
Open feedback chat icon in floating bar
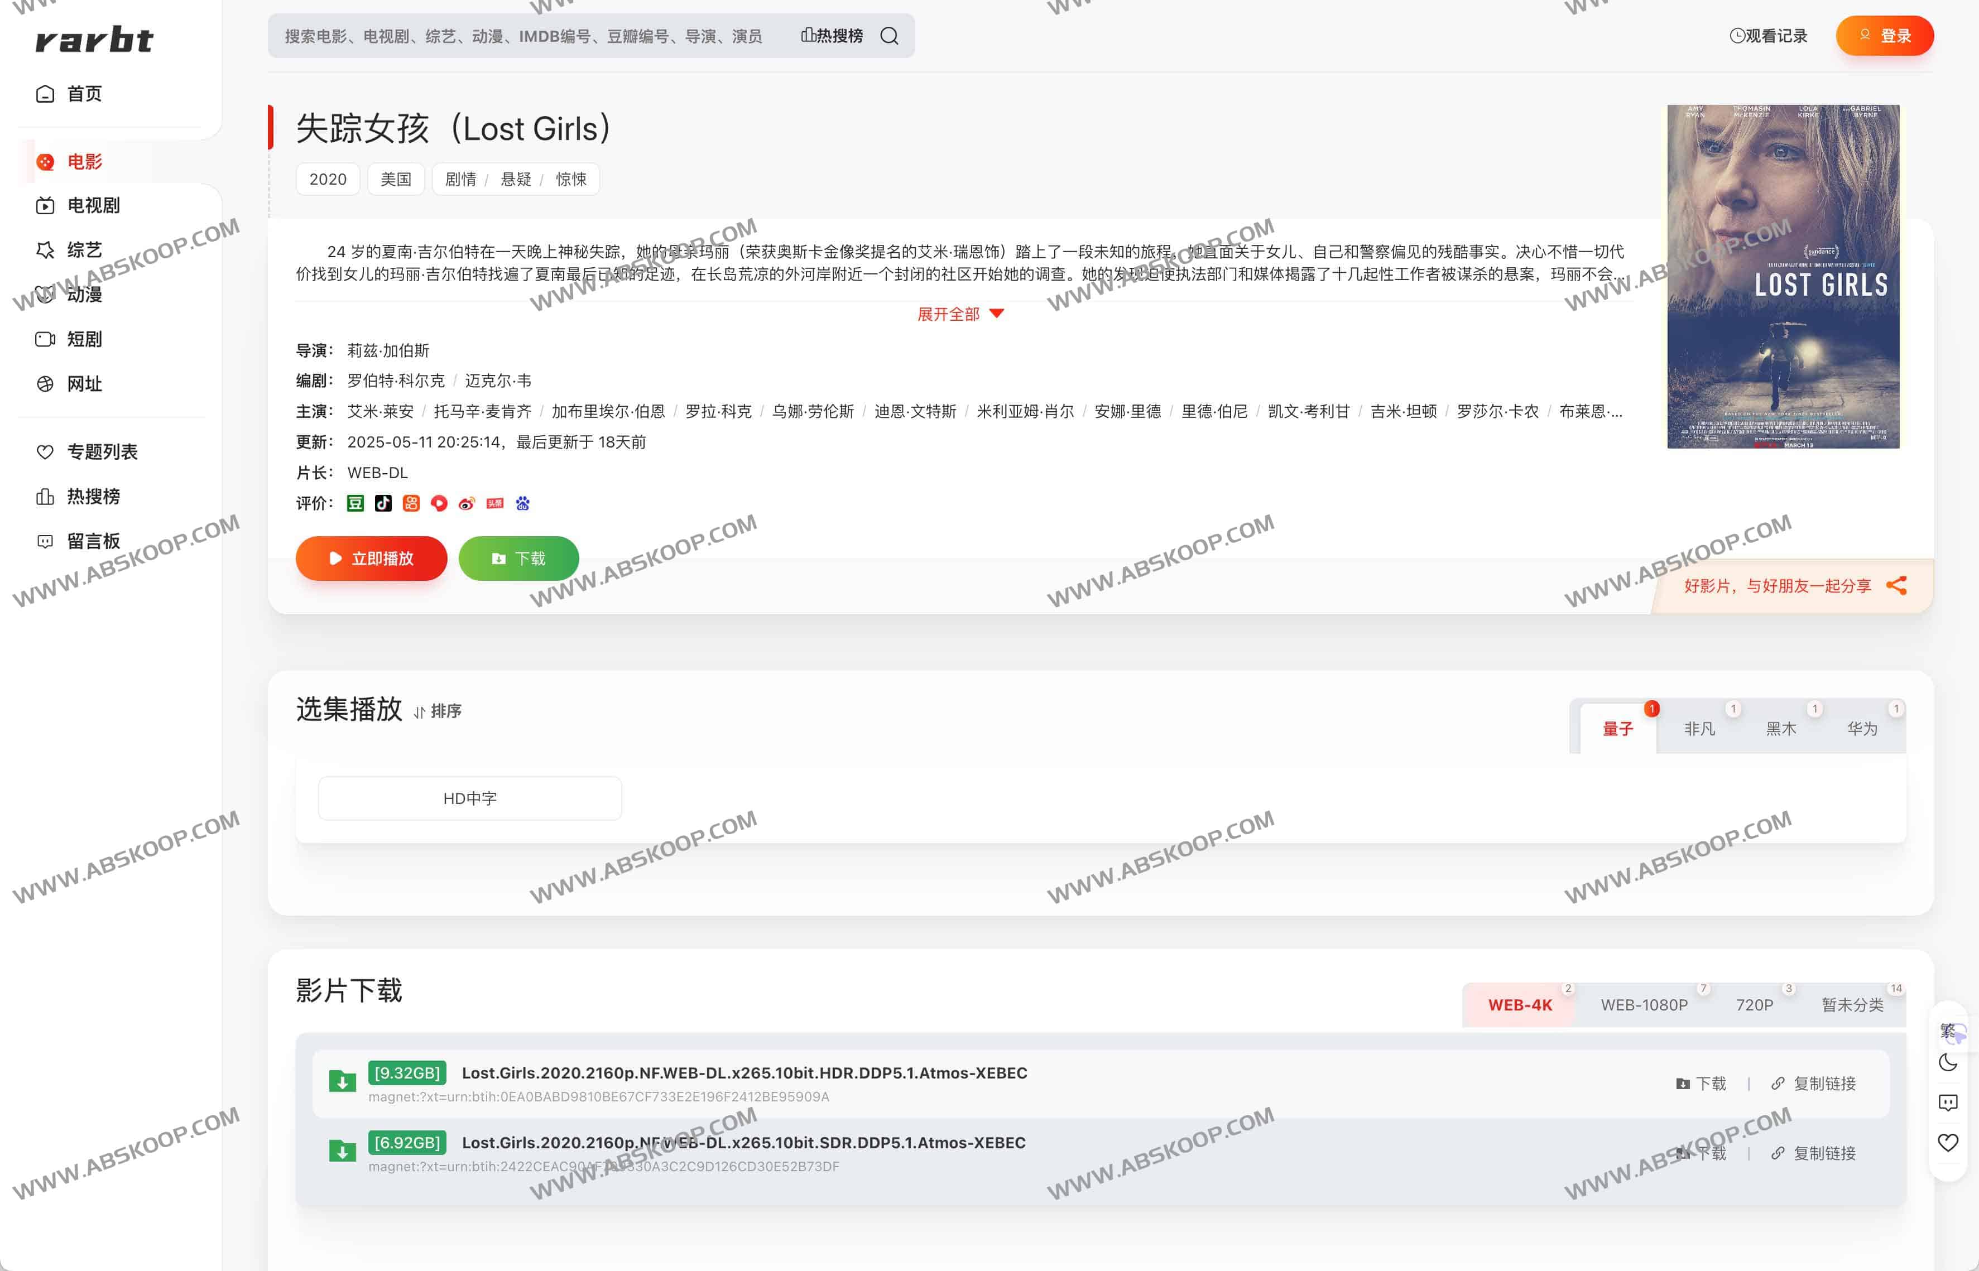[1948, 1103]
